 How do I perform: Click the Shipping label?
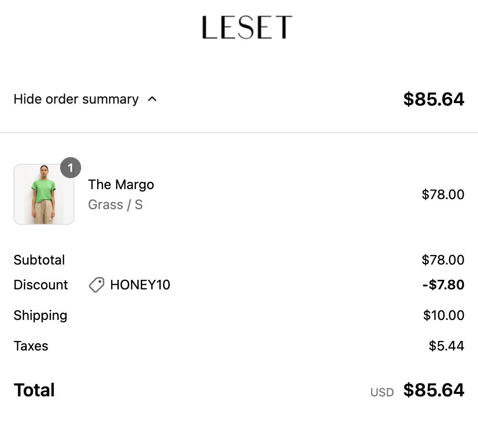41,316
